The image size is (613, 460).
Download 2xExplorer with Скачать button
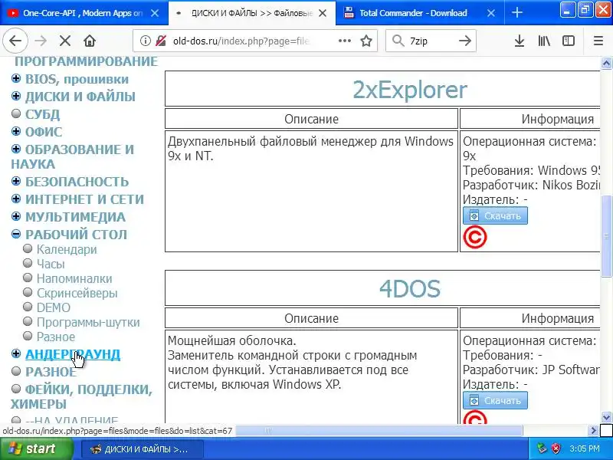point(495,216)
